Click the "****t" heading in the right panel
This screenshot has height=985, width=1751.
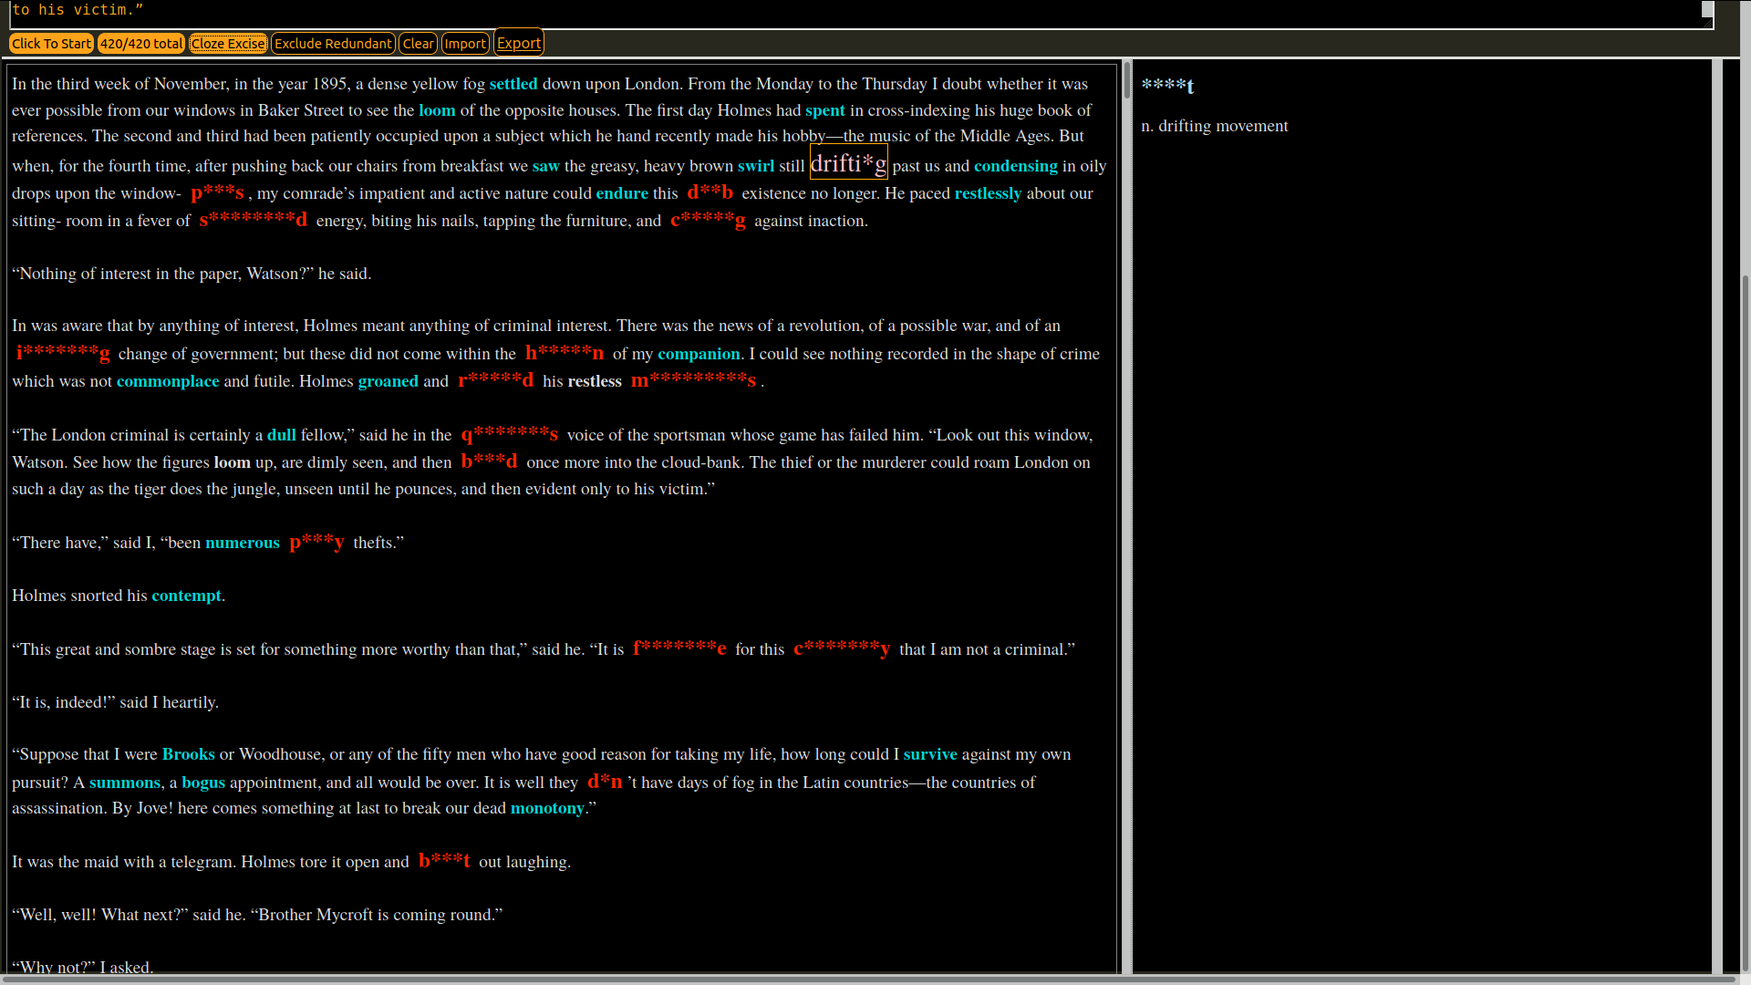tap(1166, 86)
